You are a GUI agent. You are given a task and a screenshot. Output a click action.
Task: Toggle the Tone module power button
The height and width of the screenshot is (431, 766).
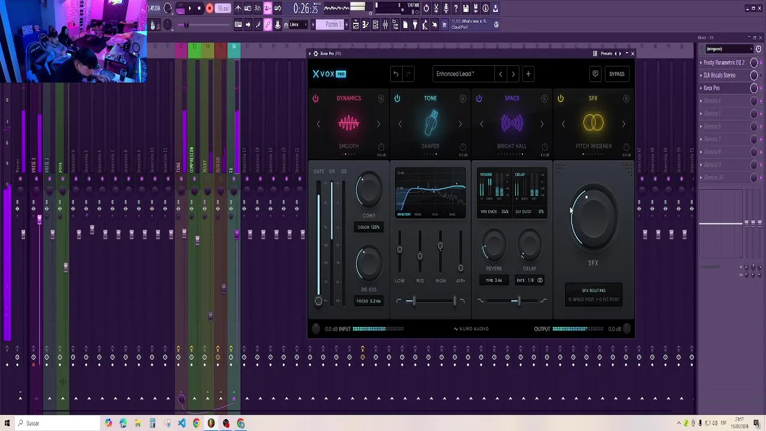point(397,98)
